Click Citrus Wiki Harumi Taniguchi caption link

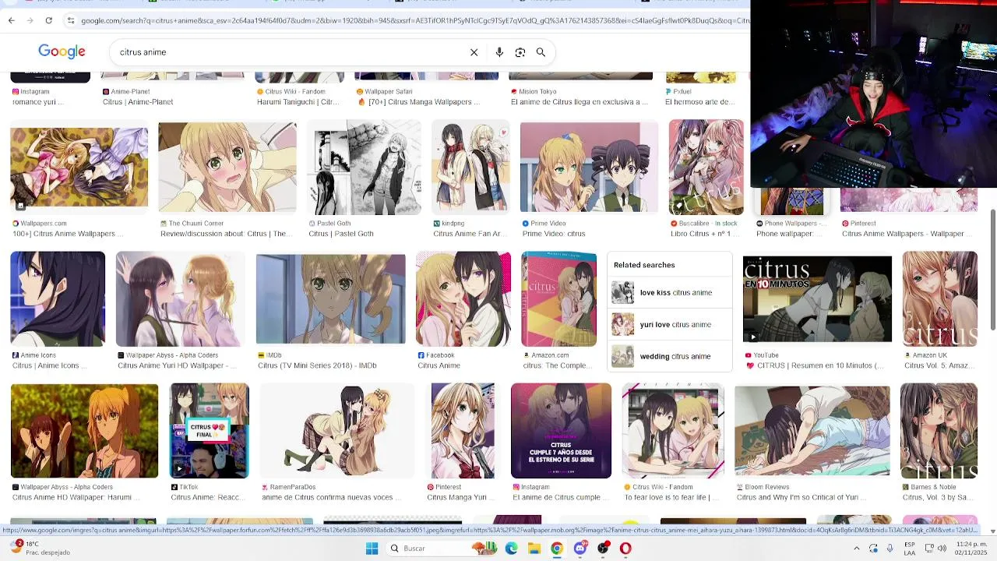pos(298,102)
